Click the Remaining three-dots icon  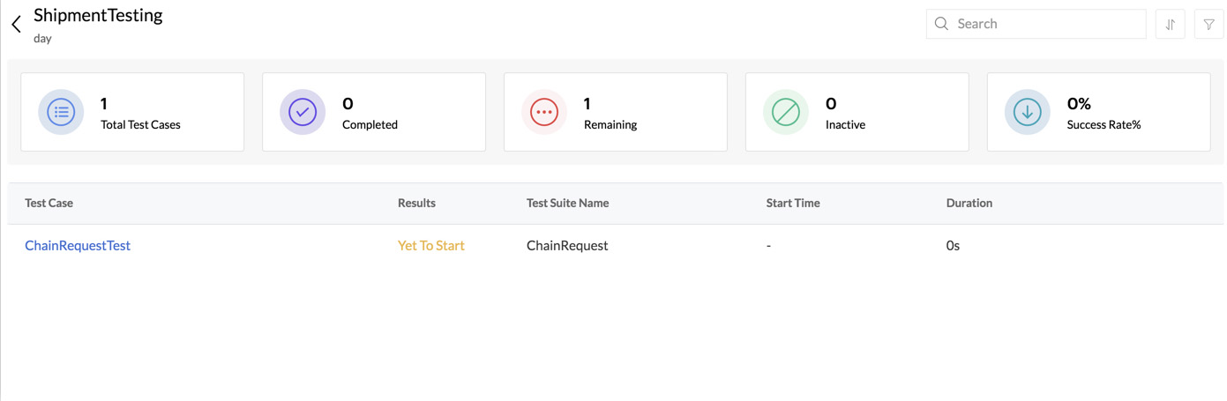tap(544, 112)
